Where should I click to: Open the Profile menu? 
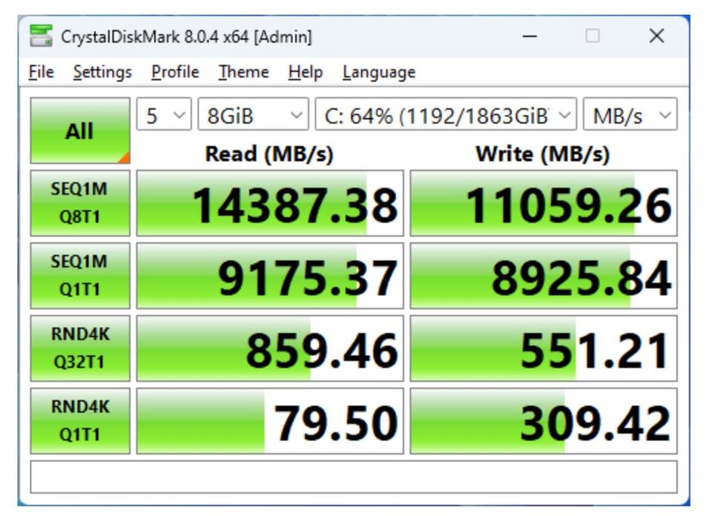[175, 72]
